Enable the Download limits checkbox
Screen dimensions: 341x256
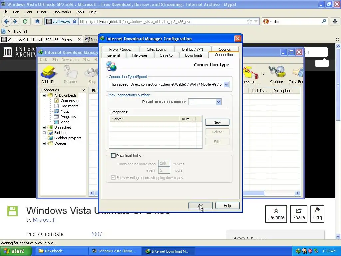pyautogui.click(x=113, y=155)
